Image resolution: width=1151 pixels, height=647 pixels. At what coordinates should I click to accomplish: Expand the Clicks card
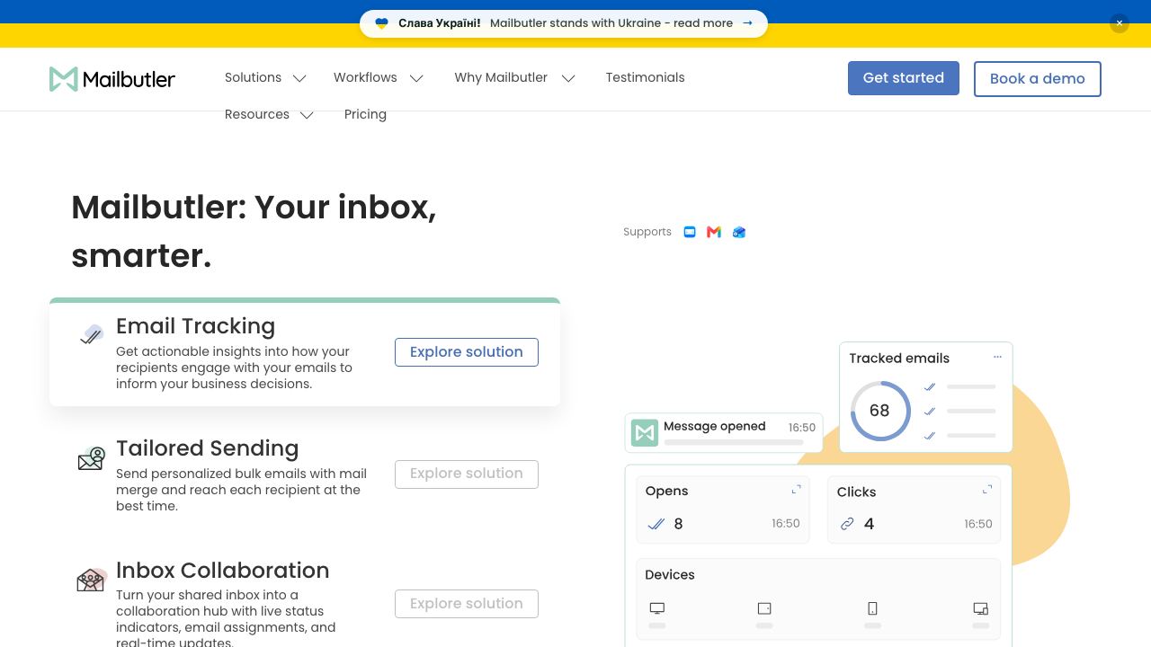pyautogui.click(x=987, y=490)
